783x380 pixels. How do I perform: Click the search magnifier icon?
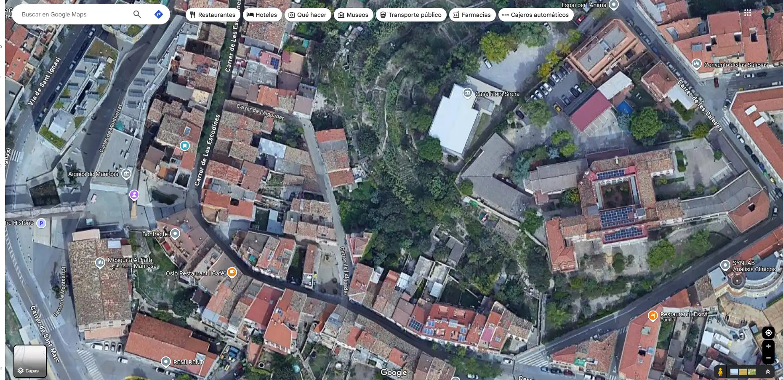[137, 14]
